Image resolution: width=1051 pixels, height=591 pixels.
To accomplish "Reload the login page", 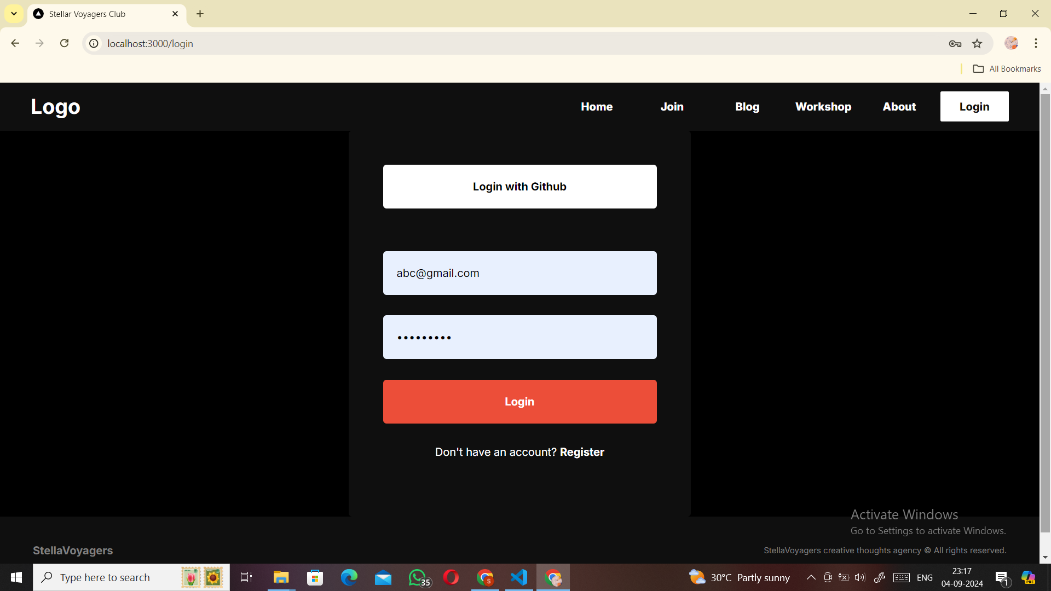I will 64,43.
